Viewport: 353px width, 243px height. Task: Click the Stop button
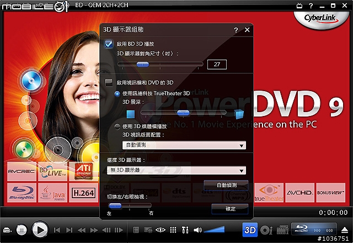point(22,230)
